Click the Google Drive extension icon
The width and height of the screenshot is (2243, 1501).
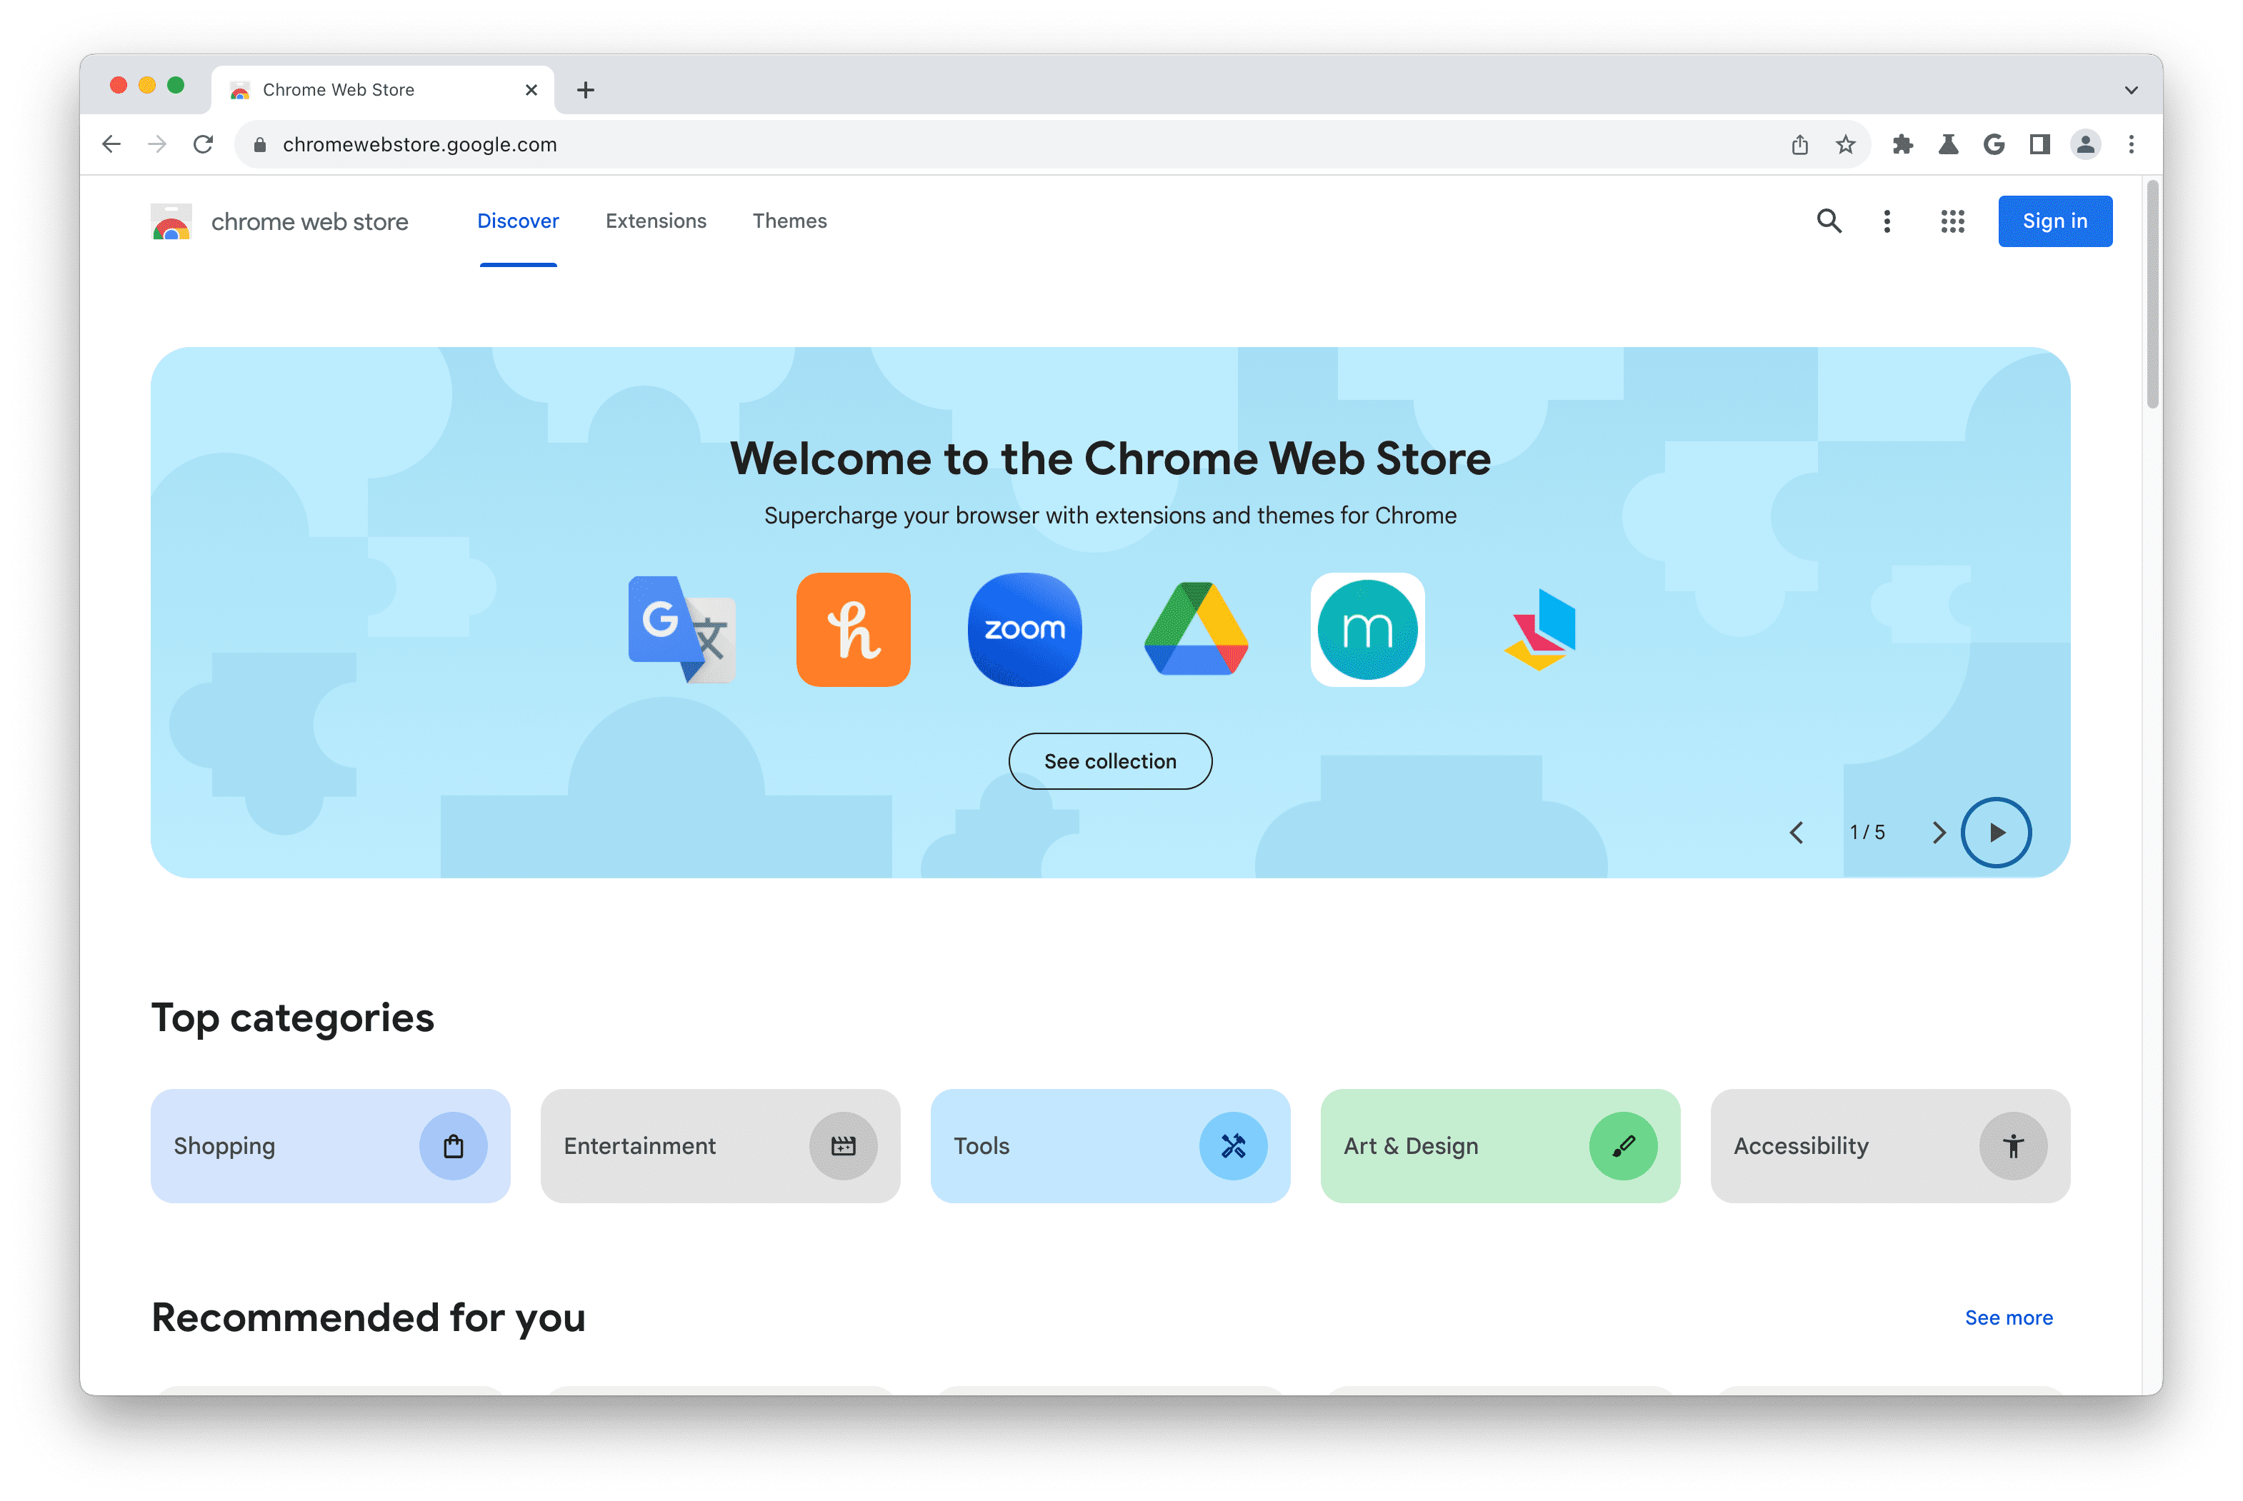[1196, 628]
